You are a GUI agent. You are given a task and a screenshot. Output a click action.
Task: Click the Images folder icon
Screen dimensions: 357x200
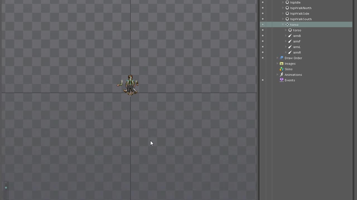[x=282, y=64]
